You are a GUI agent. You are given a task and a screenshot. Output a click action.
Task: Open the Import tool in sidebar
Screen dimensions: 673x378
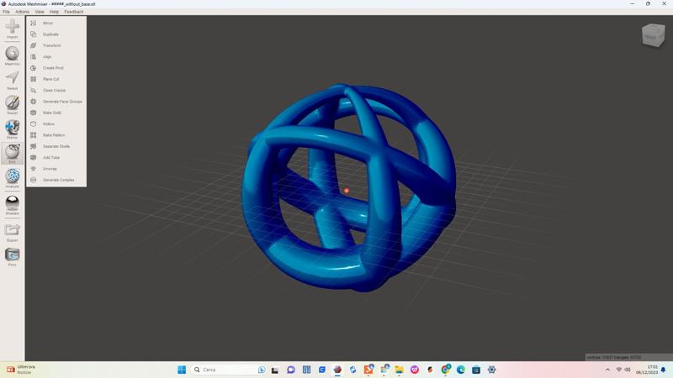(12, 29)
